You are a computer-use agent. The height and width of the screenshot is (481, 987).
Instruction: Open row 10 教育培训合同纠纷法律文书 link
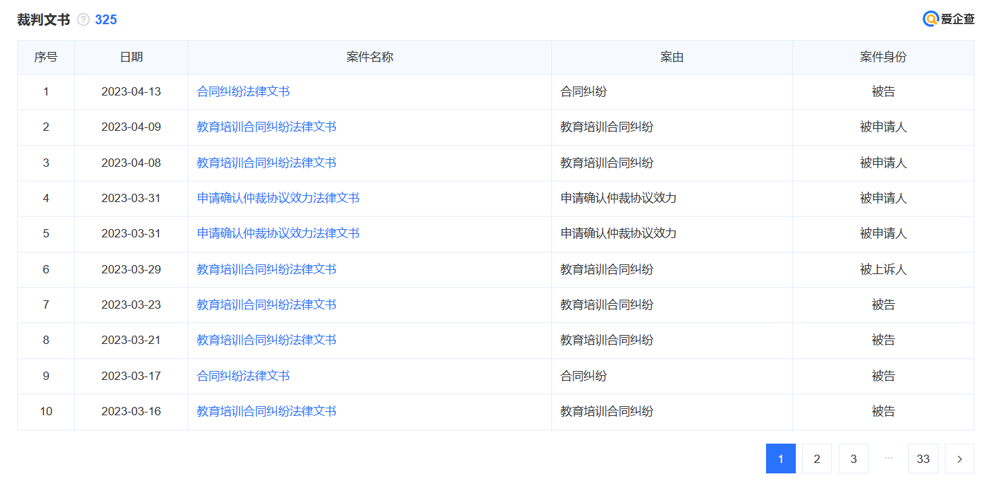tap(267, 412)
